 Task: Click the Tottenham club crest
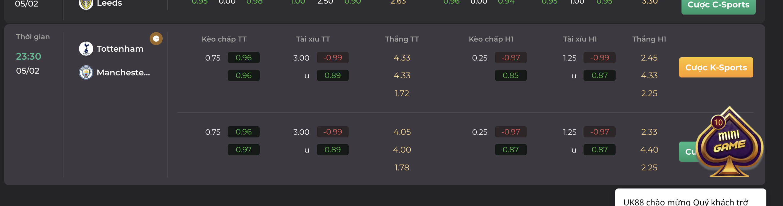[x=86, y=49]
